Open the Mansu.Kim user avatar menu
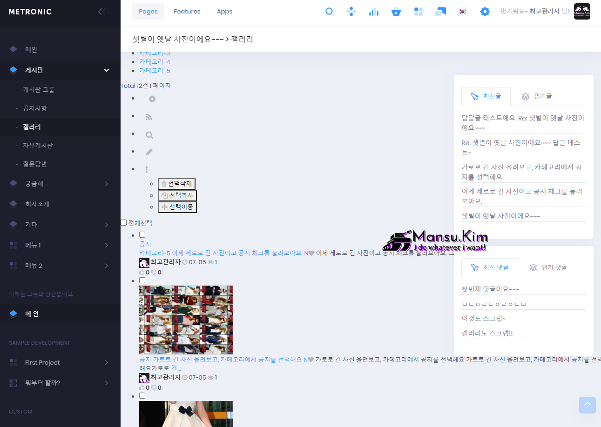Screen dimensions: 601x427 (x=582, y=12)
